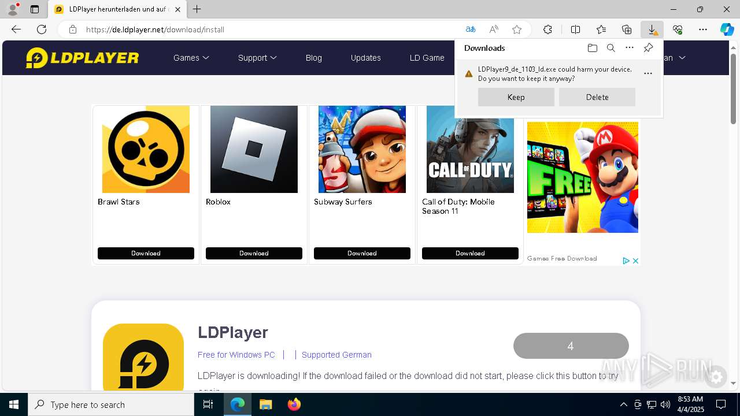Click the Free for Windows PC link
The width and height of the screenshot is (740, 416).
pyautogui.click(x=236, y=355)
